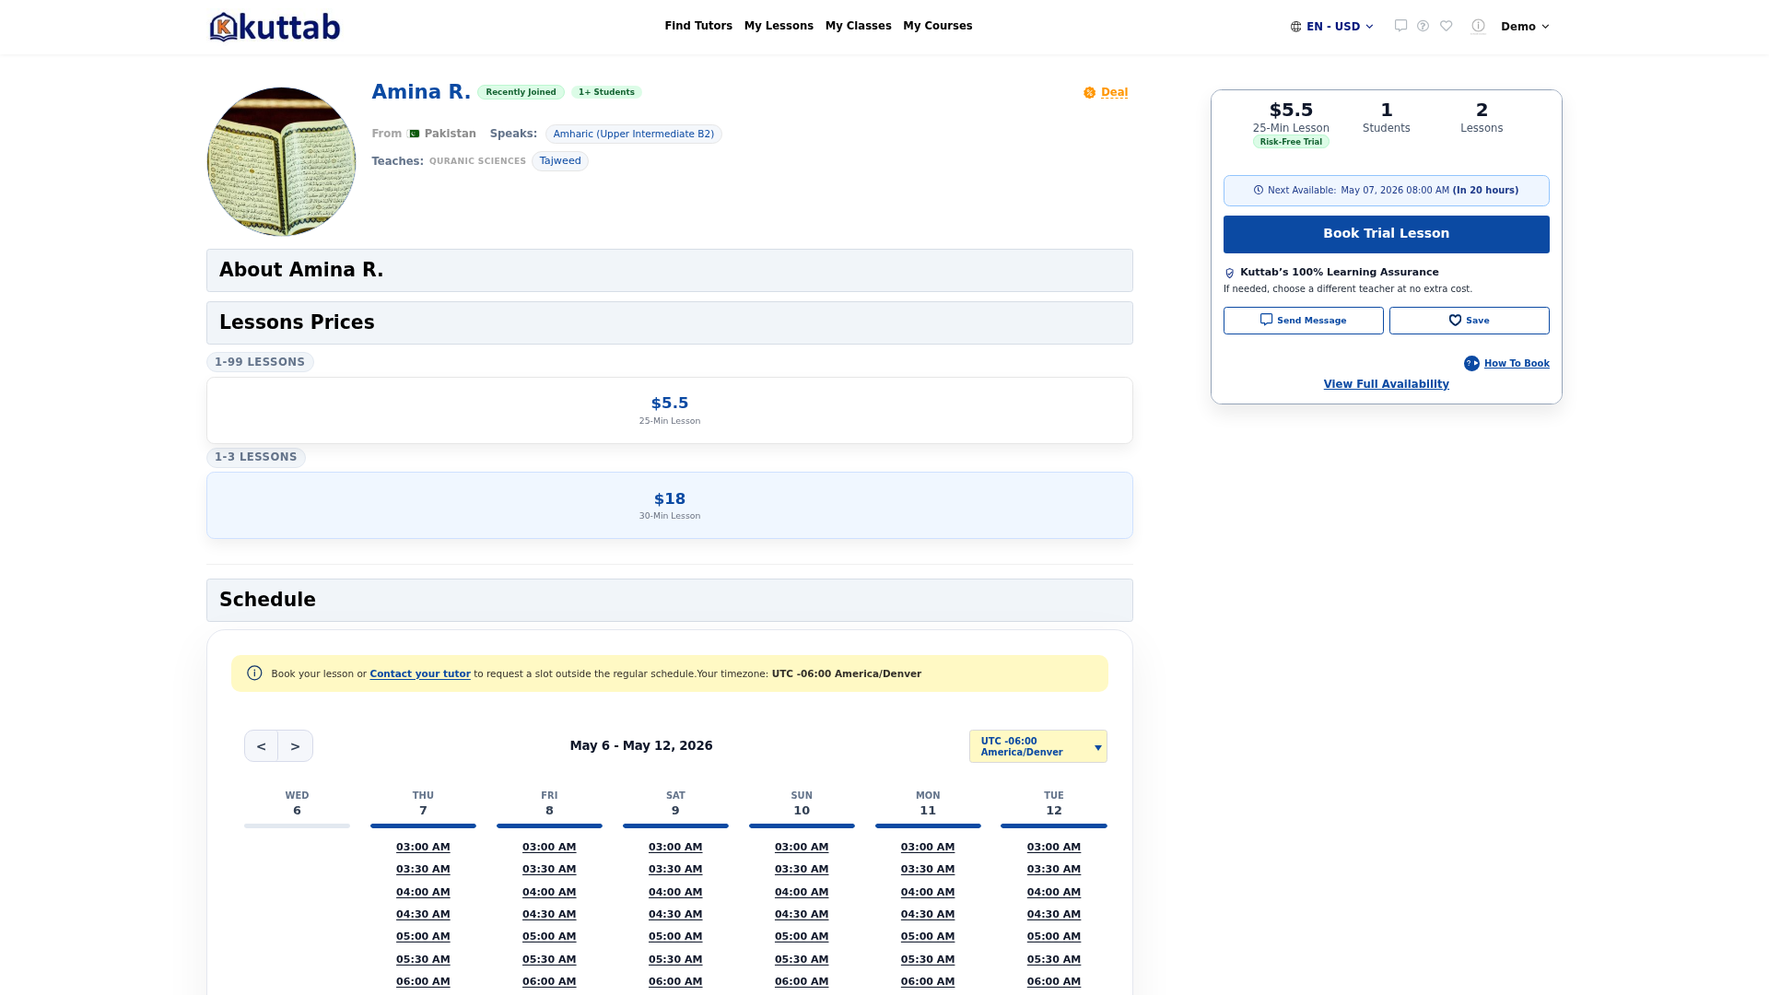
Task: Click the Amina R. tutor name heading
Action: tap(421, 92)
